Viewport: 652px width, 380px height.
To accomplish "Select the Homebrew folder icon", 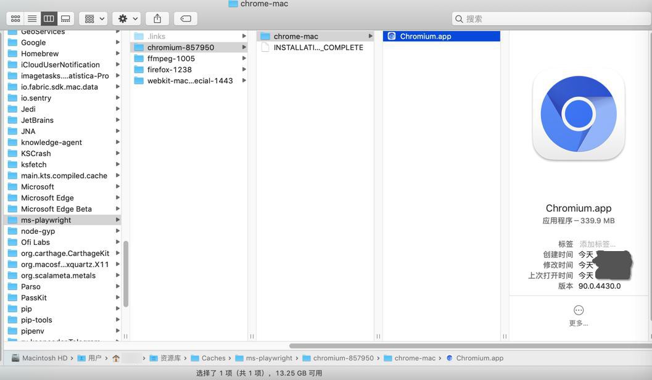I will tap(13, 54).
